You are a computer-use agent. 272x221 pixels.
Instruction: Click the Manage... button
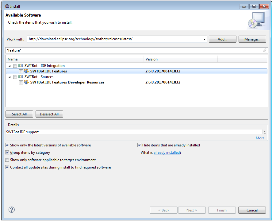(252, 39)
